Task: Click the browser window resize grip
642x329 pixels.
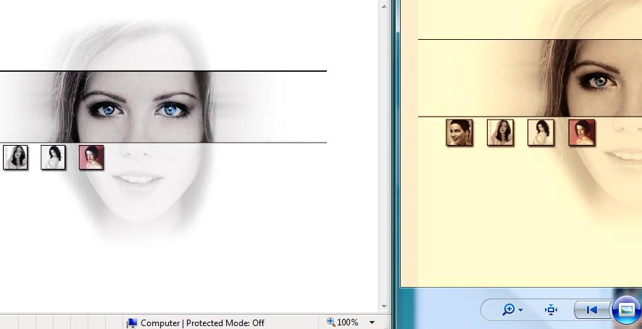Action: tap(386, 325)
